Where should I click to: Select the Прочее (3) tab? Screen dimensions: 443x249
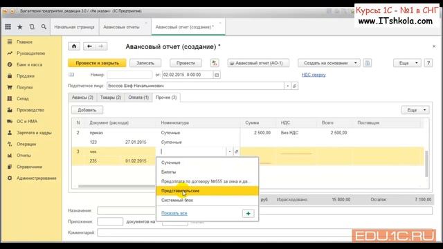coord(166,98)
